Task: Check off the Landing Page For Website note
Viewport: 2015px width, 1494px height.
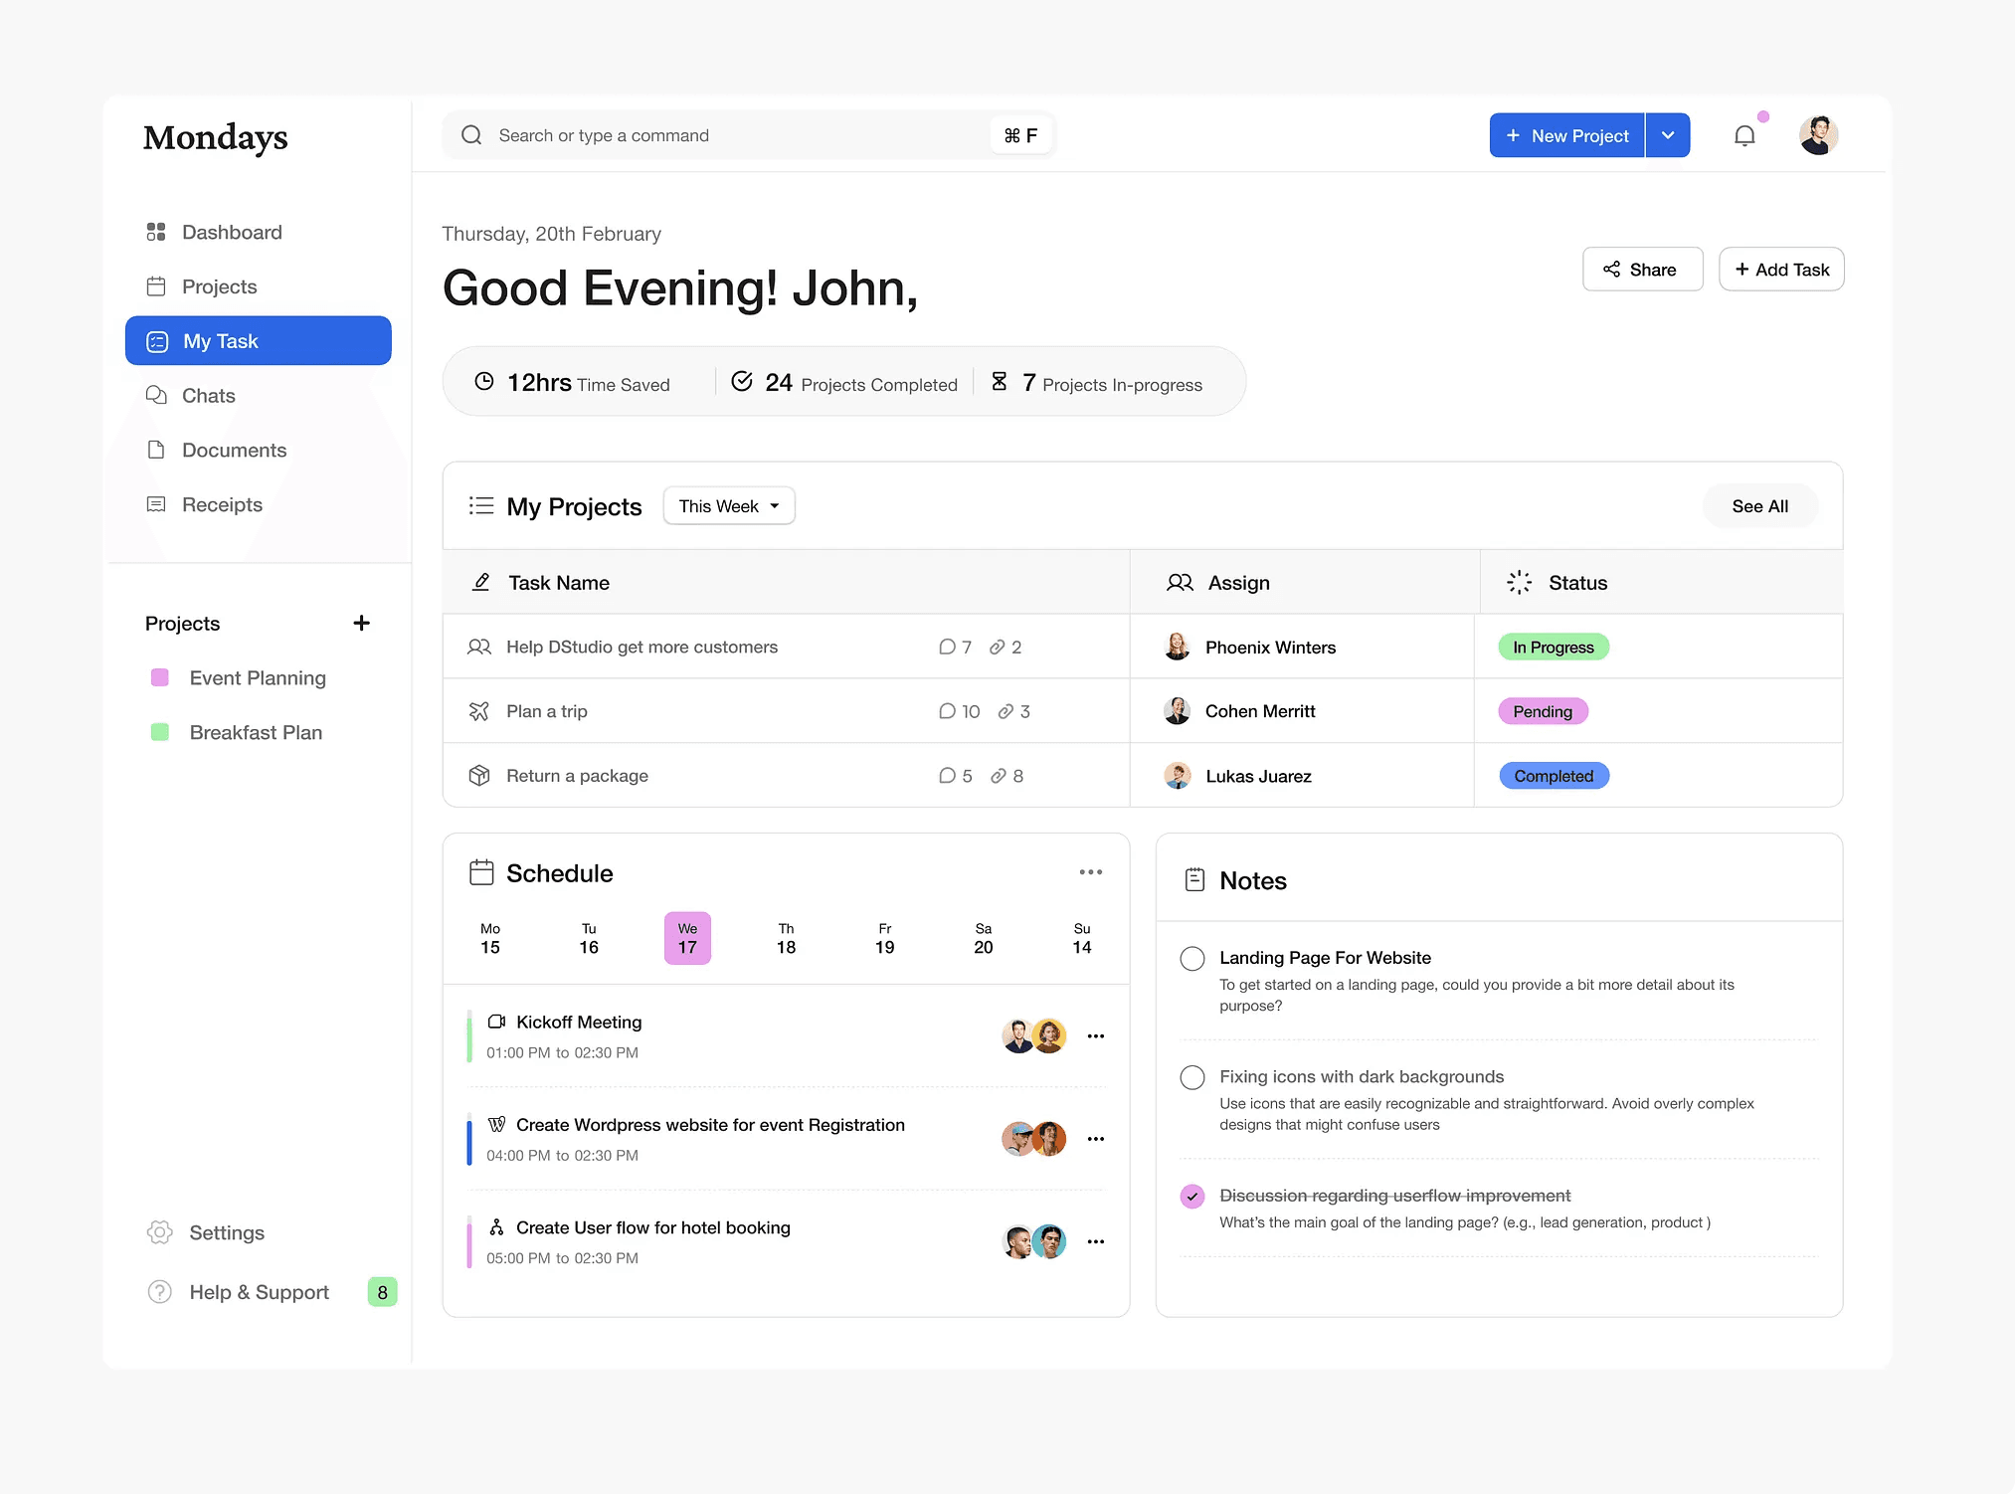Action: (1191, 958)
